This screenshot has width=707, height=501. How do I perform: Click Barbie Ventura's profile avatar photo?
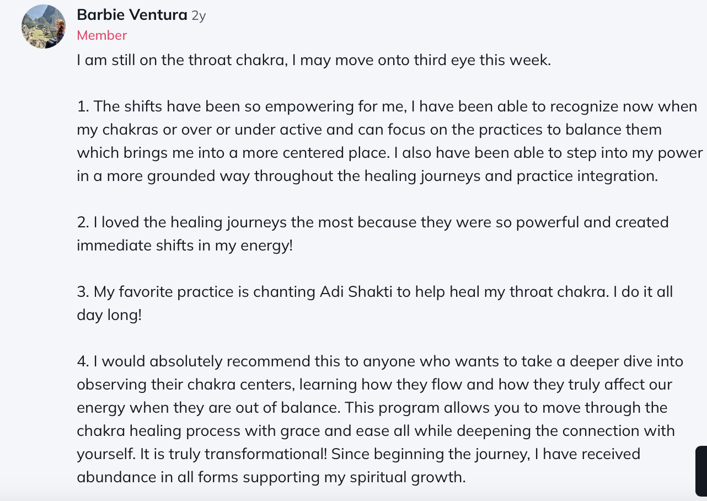[x=44, y=26]
